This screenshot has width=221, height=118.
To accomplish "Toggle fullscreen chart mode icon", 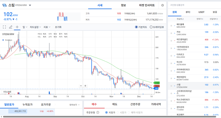I will pos(4,27).
